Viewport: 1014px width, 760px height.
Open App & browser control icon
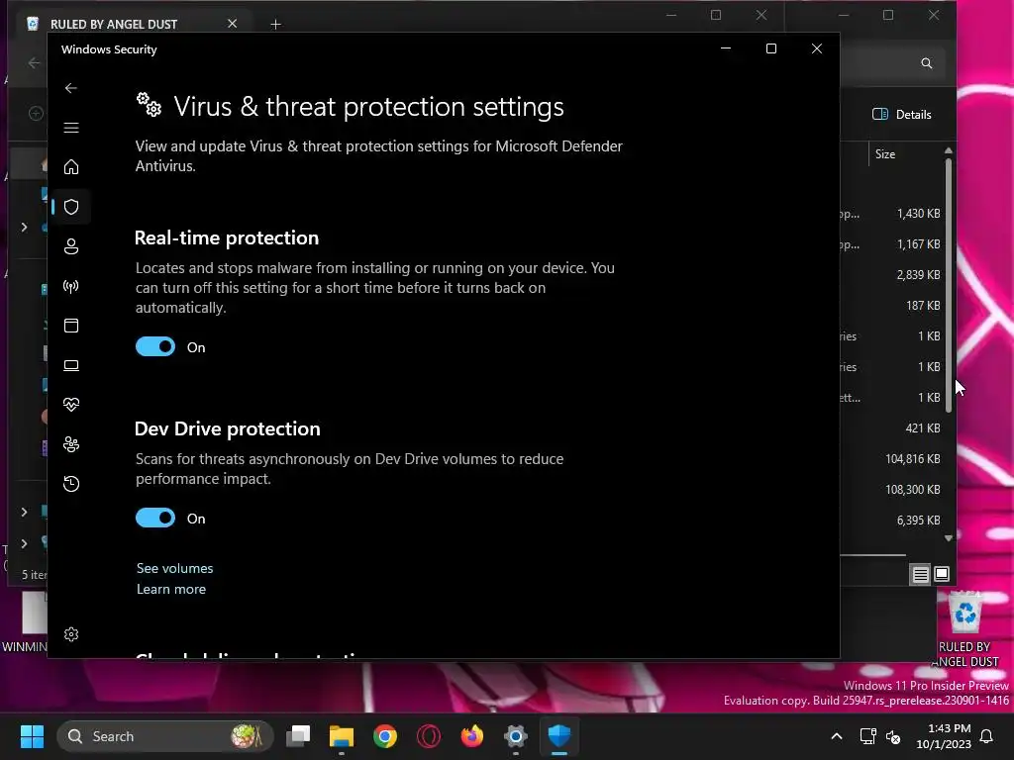click(x=71, y=326)
